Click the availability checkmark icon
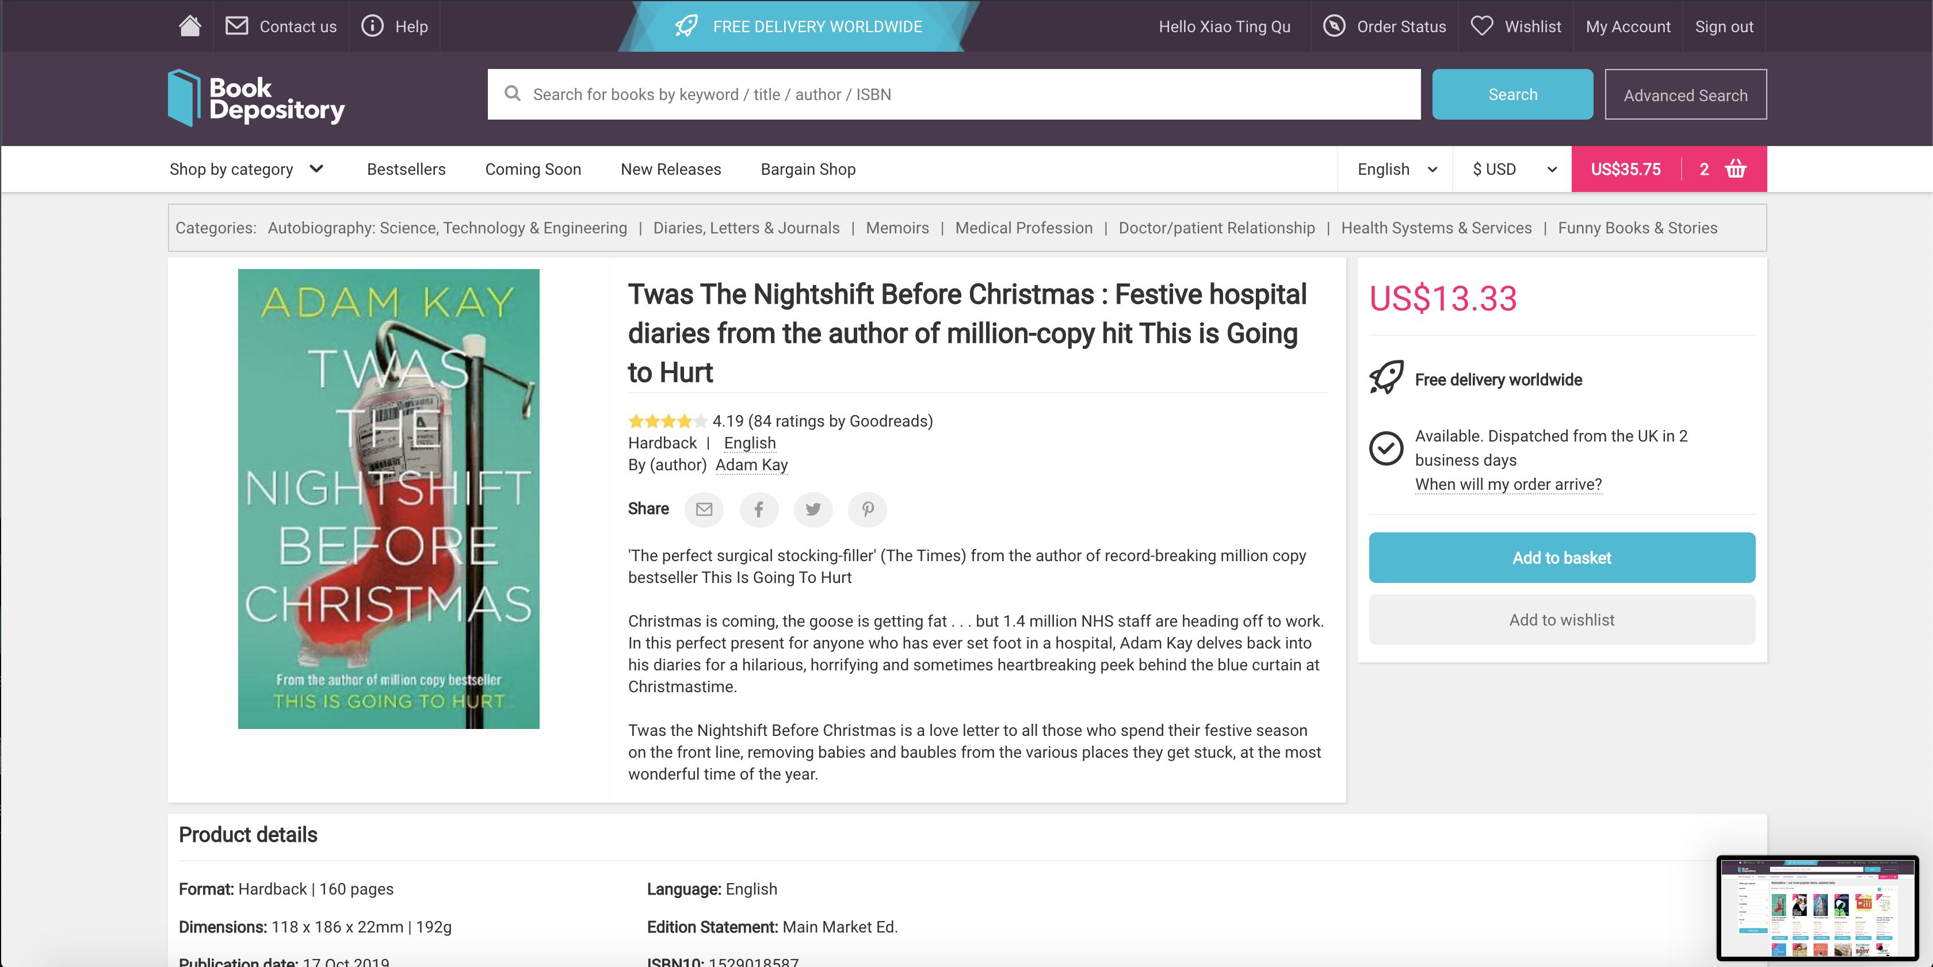The width and height of the screenshot is (1933, 967). [x=1386, y=448]
